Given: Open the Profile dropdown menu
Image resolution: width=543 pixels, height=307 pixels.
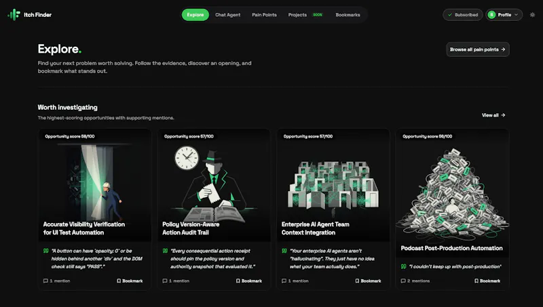Looking at the screenshot, I should 504,15.
